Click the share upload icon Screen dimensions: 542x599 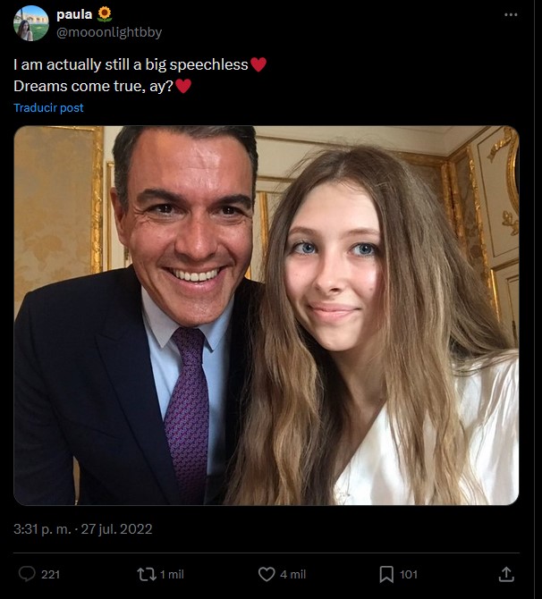[x=505, y=574]
